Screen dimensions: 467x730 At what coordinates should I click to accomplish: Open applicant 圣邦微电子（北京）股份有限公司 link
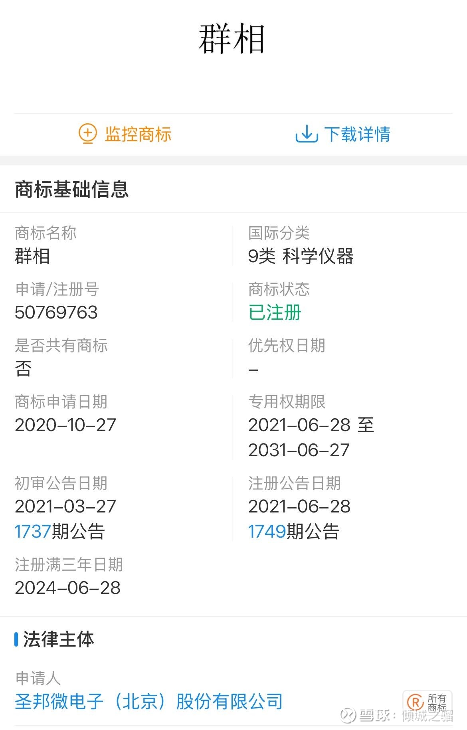149,702
